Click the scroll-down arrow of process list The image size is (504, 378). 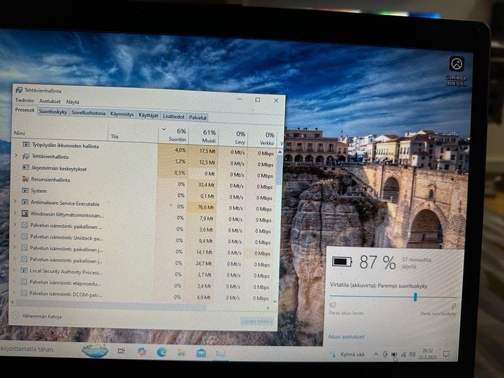click(x=275, y=301)
